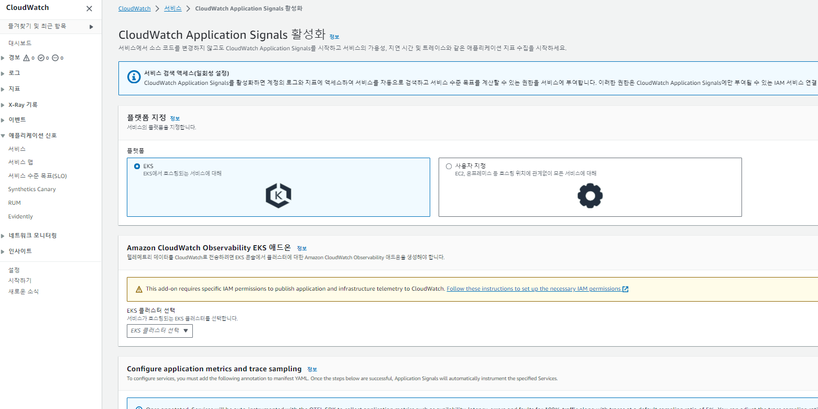Click 정보 link next to 플랫폼 지정
Screen dimensions: 818x409
(175, 119)
